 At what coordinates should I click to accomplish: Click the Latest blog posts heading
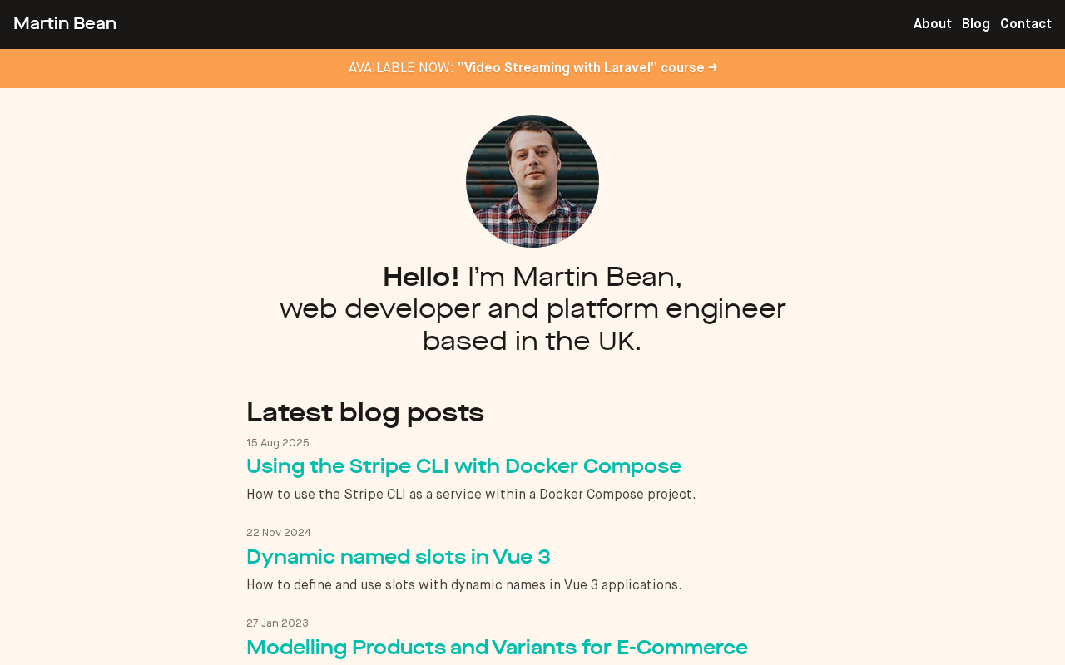pyautogui.click(x=364, y=412)
